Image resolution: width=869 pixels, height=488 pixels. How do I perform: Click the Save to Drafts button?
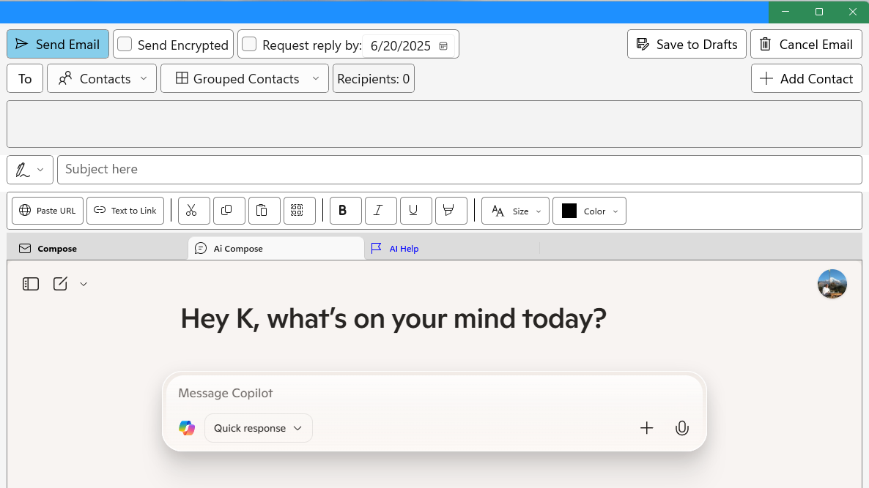(x=687, y=45)
